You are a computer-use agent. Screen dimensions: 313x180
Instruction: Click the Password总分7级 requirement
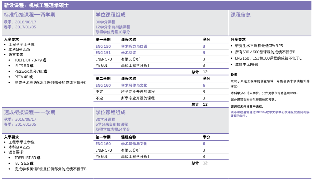click(31, 71)
